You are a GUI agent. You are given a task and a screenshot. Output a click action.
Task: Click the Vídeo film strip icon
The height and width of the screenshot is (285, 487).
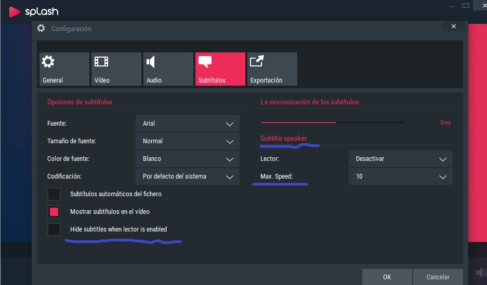pyautogui.click(x=101, y=62)
